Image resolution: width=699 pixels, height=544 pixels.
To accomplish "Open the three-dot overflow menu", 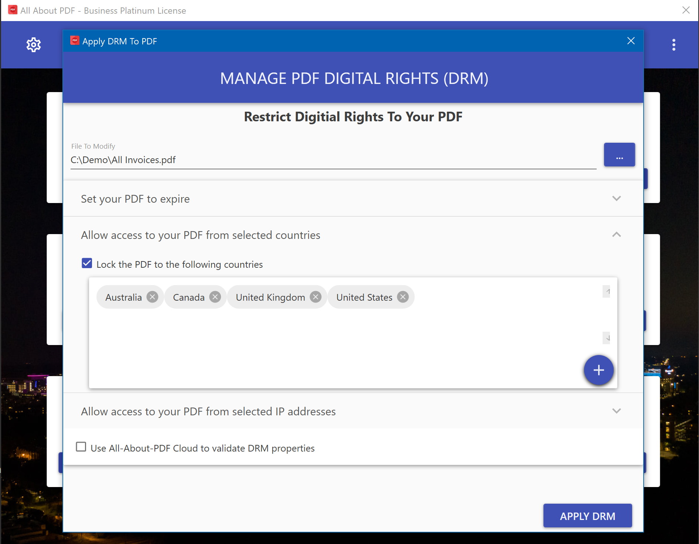I will [674, 45].
